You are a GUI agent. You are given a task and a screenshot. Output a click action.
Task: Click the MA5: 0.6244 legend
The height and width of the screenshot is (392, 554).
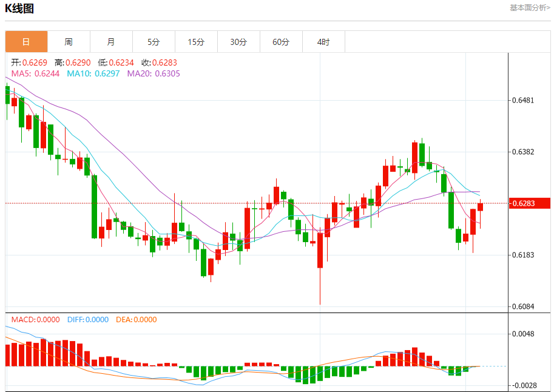pyautogui.click(x=35, y=73)
